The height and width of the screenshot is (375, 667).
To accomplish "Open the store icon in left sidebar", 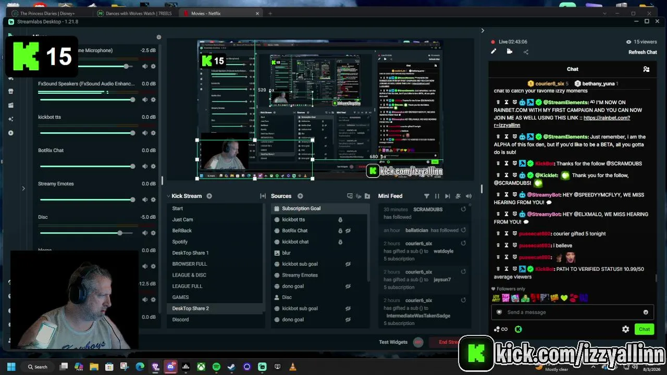I will coord(11,91).
